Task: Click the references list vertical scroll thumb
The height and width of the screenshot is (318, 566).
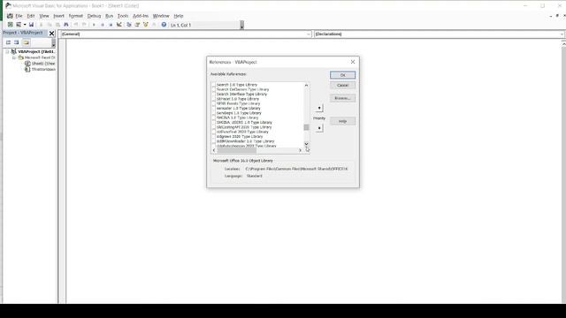Action: [307, 127]
